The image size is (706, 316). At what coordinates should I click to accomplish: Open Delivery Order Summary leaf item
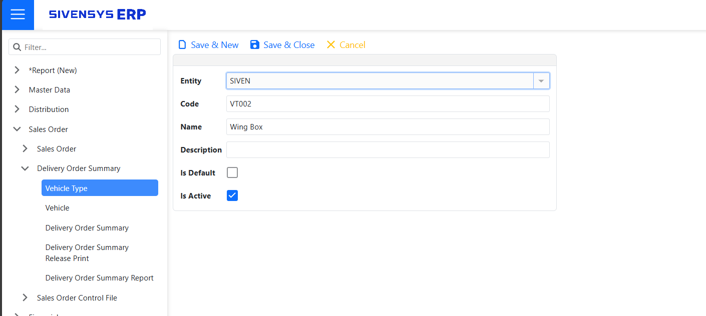tap(87, 228)
